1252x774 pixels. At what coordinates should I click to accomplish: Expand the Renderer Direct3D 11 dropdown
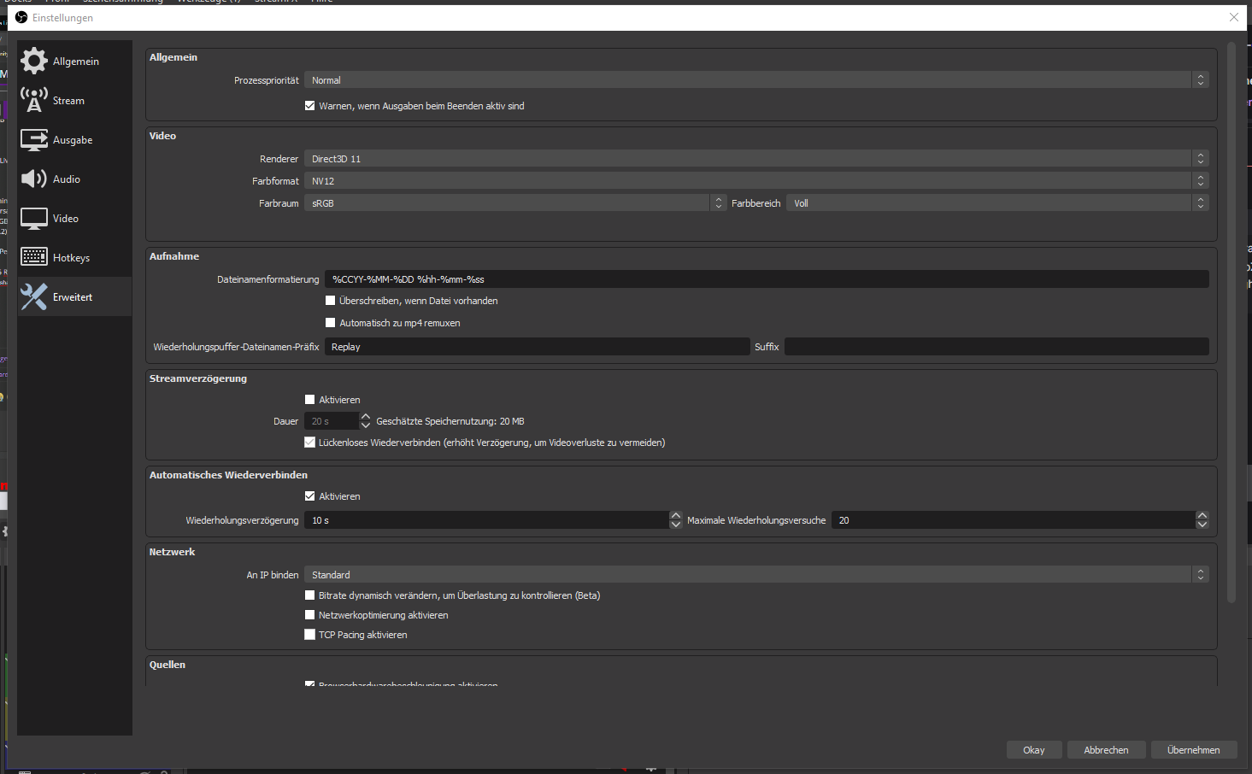point(755,159)
